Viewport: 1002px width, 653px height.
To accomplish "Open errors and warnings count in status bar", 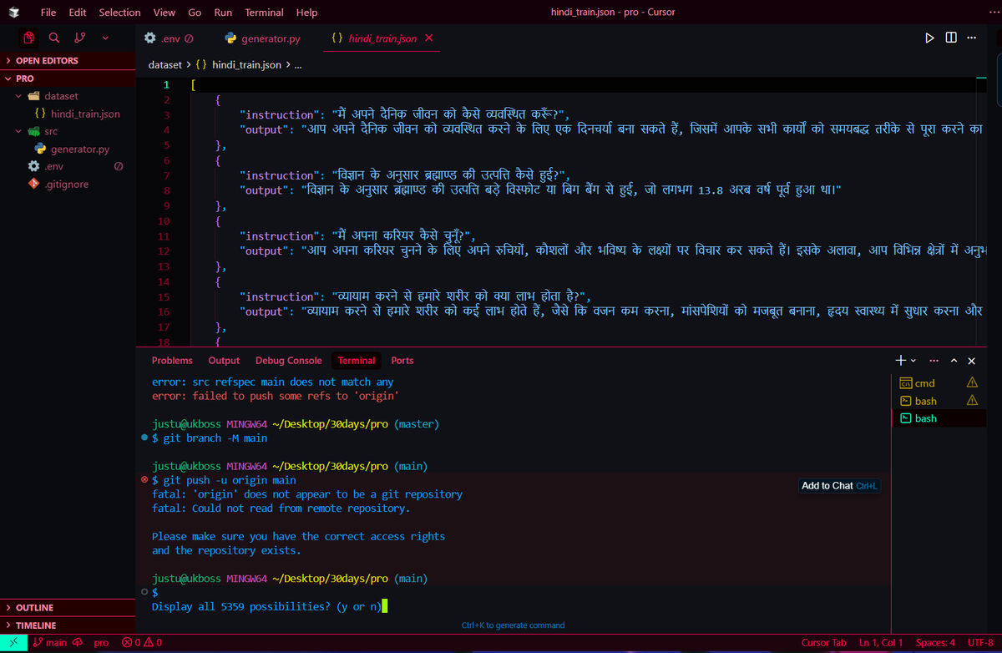I will click(142, 643).
